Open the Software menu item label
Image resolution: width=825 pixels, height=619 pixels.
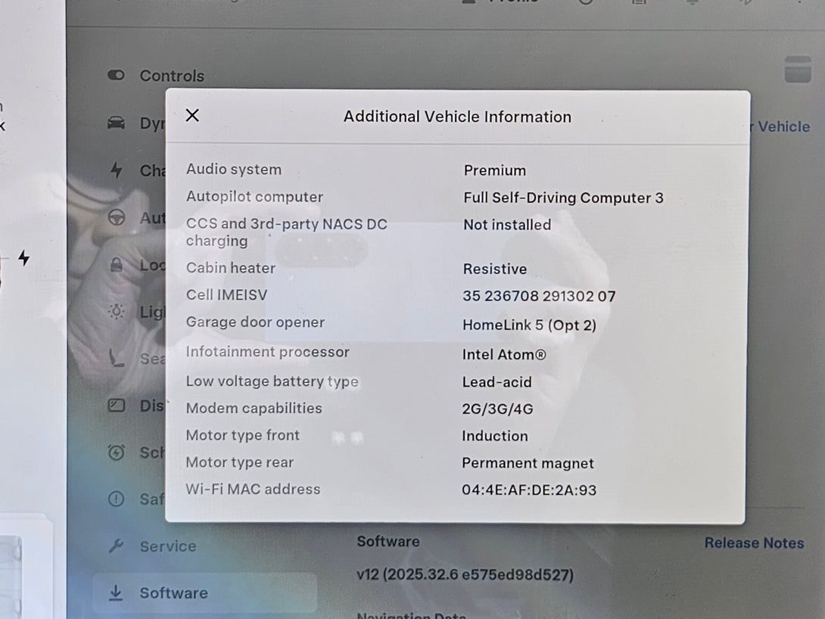pyautogui.click(x=173, y=593)
